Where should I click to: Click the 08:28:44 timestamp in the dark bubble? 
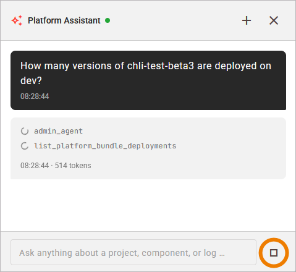tap(35, 96)
